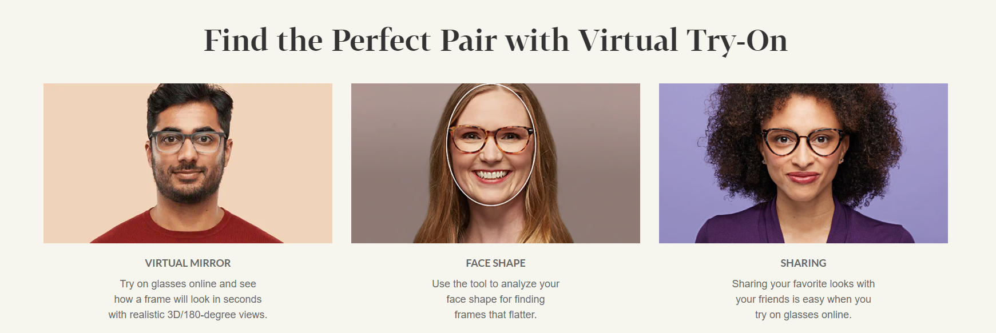Click the tortoise glasses in Face Shape image
This screenshot has width=996, height=333.
491,139
